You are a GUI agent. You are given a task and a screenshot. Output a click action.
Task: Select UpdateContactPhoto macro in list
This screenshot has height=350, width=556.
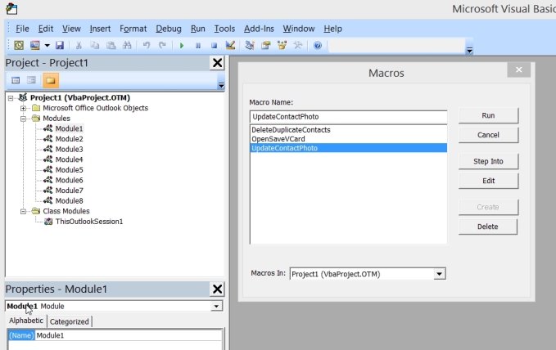coord(348,148)
